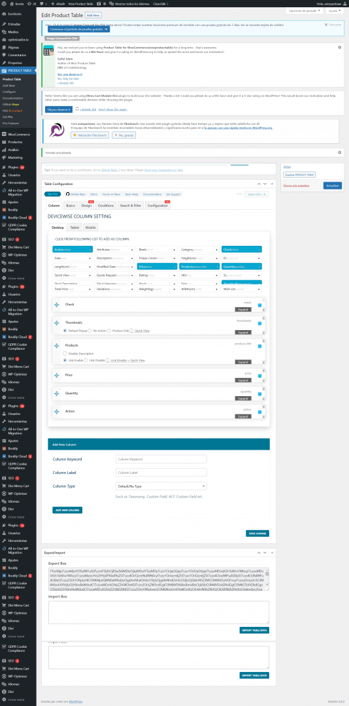Click the Valoración FiboSearch button
Image resolution: width=349 pixels, height=706 pixels.
(90, 135)
